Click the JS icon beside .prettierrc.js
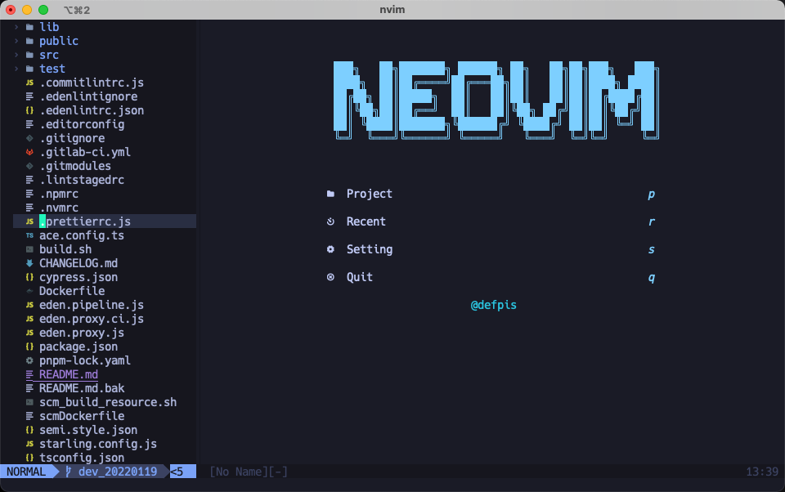The width and height of the screenshot is (785, 492). tap(29, 221)
